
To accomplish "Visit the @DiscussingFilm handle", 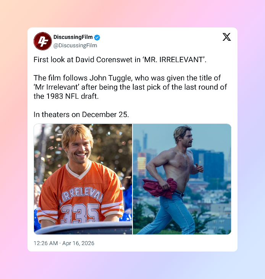I will (x=75, y=45).
